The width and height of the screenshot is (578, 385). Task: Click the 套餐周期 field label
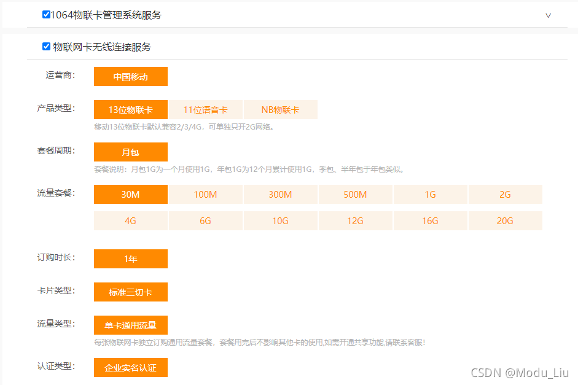56,150
